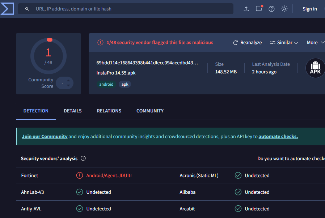Click Sign in
Viewport: 325px width, 218px height.
pyautogui.click(x=309, y=9)
